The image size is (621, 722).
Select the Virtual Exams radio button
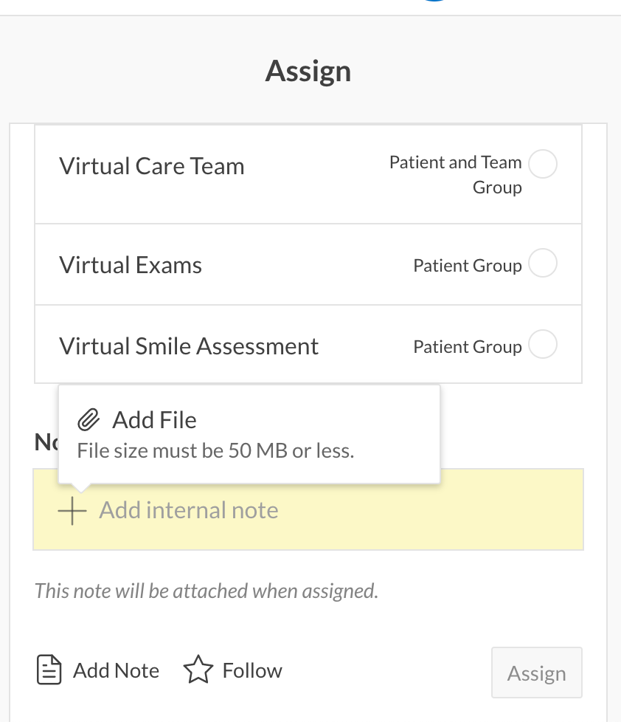pyautogui.click(x=543, y=264)
